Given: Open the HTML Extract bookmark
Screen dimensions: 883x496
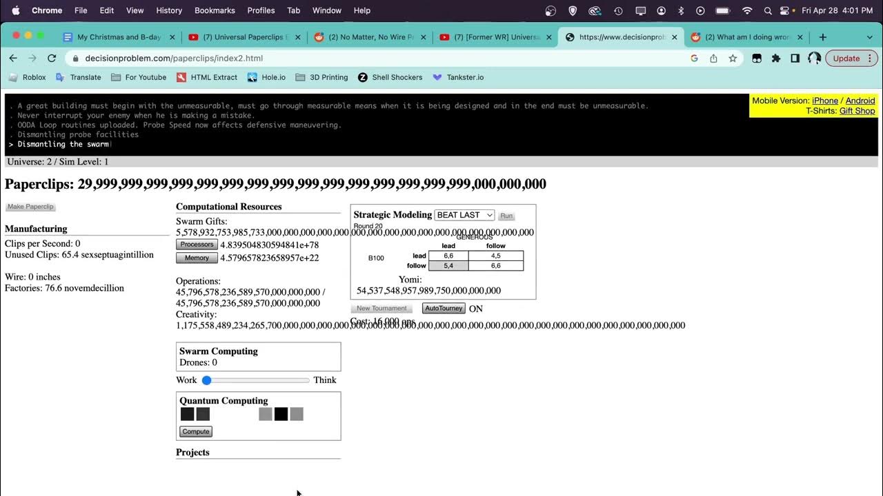Looking at the screenshot, I should [x=207, y=77].
